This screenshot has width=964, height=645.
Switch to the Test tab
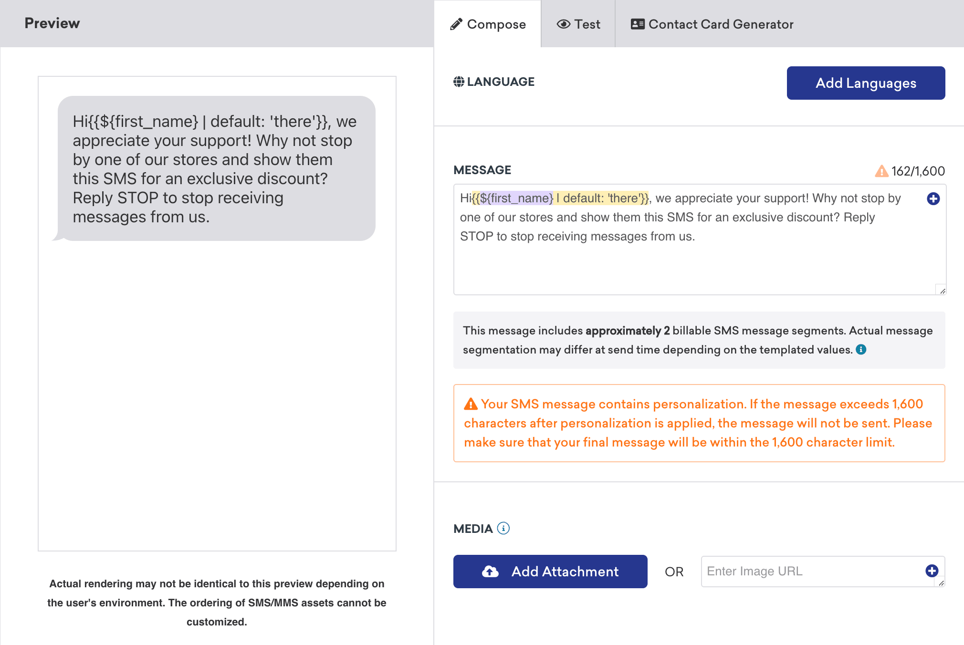pos(578,24)
